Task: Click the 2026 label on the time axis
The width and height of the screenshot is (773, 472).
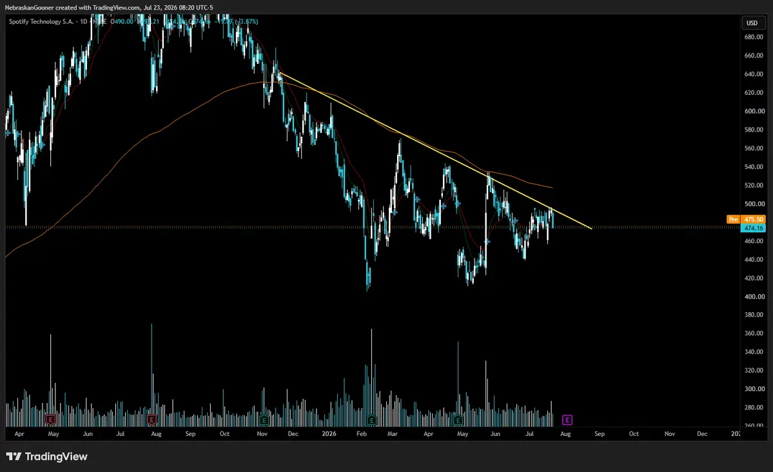Action: point(329,433)
